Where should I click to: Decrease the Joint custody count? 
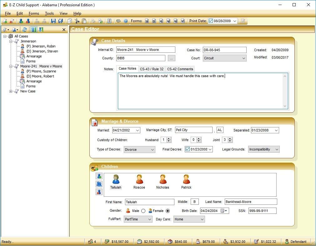[230, 141]
